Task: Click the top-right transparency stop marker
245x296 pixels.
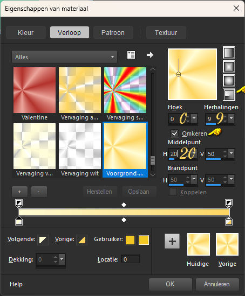Action: pyautogui.click(x=229, y=203)
